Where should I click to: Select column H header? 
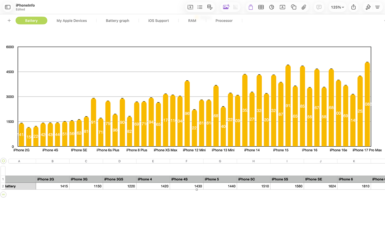coord(254,161)
